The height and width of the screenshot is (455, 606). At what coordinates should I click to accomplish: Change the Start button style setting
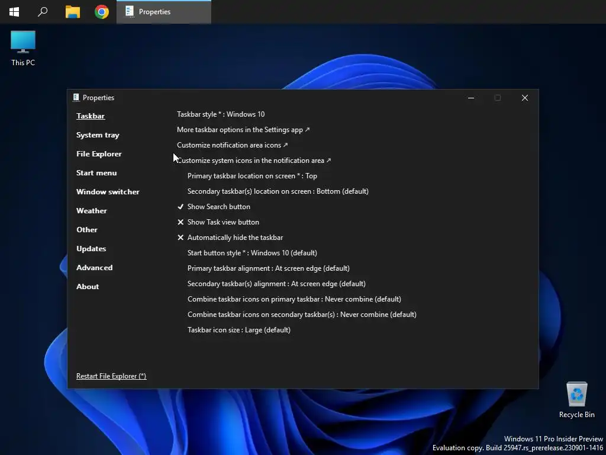tap(252, 252)
